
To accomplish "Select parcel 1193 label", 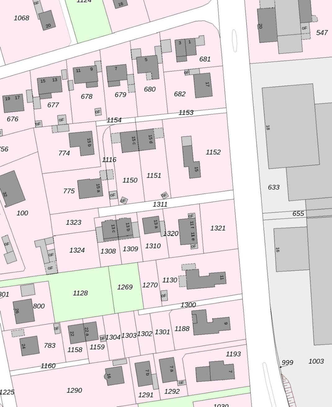I will [x=233, y=354].
